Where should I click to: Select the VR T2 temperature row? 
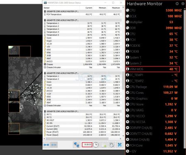(x=82, y=117)
